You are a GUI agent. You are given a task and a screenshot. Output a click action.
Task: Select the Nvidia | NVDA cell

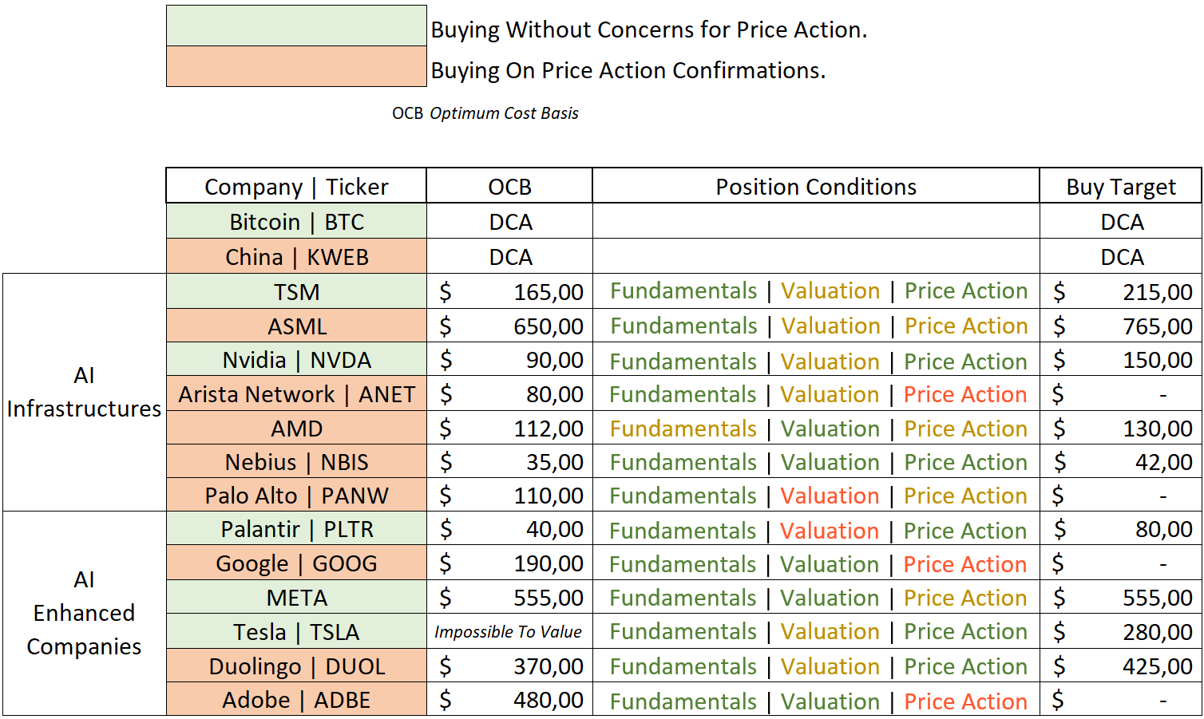point(296,360)
